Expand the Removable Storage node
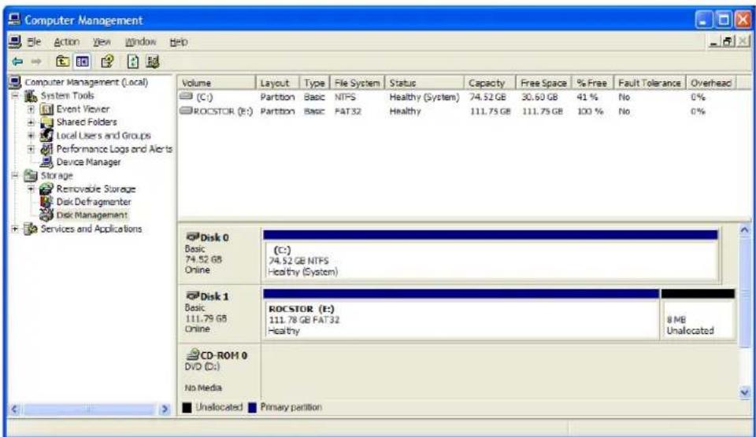Viewport: 756px width, 437px height. pyautogui.click(x=31, y=189)
